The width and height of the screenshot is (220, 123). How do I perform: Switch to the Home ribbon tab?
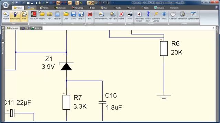(x=18, y=8)
